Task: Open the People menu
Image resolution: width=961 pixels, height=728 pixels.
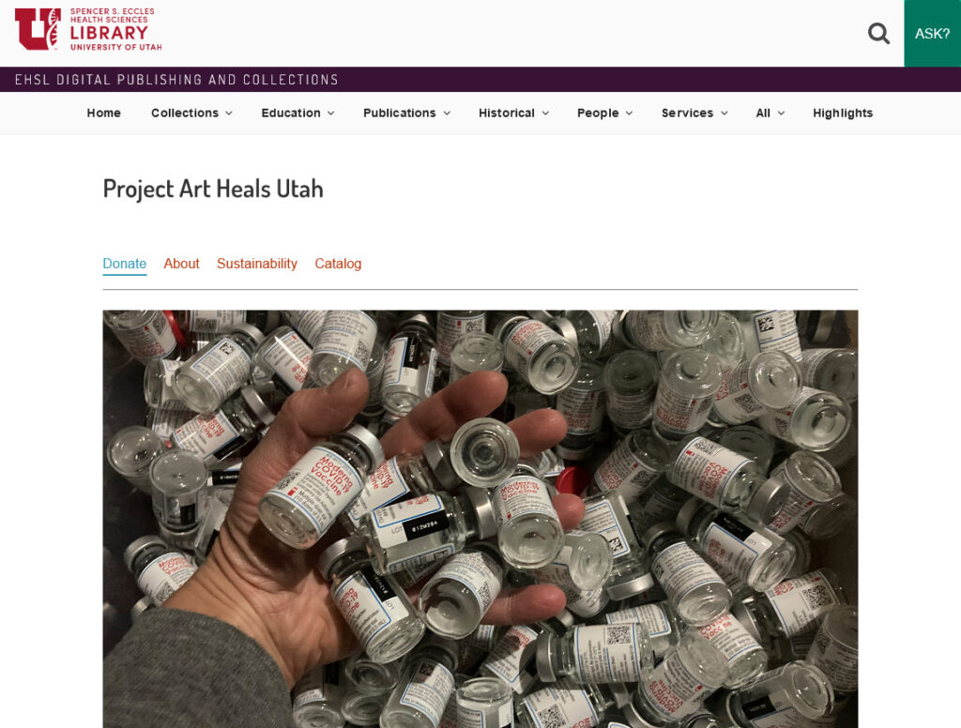Action: 605,113
